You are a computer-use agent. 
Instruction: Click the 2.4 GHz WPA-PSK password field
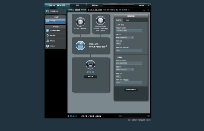coord(129,50)
